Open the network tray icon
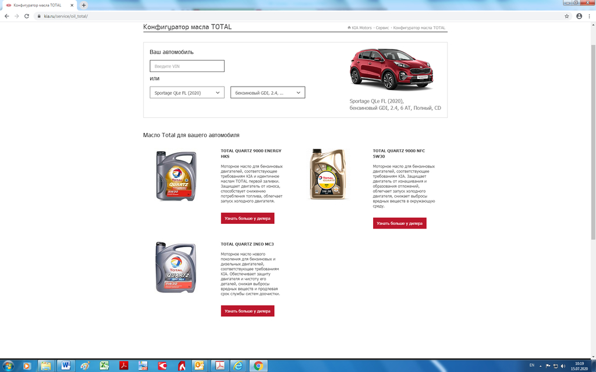Viewport: 596px width, 372px height. [555, 366]
